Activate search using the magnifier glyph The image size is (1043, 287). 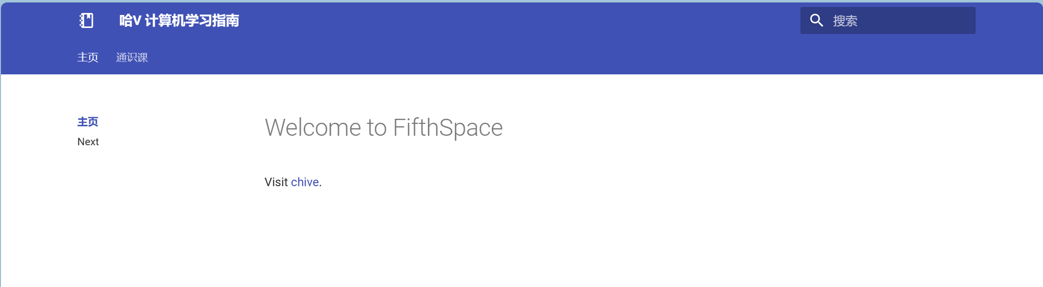(x=816, y=20)
